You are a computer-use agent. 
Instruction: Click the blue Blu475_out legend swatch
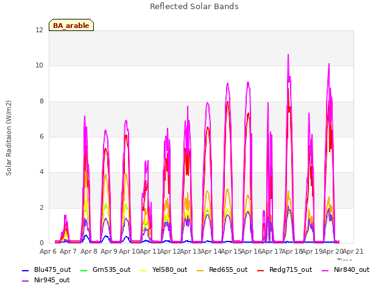pos(26,270)
